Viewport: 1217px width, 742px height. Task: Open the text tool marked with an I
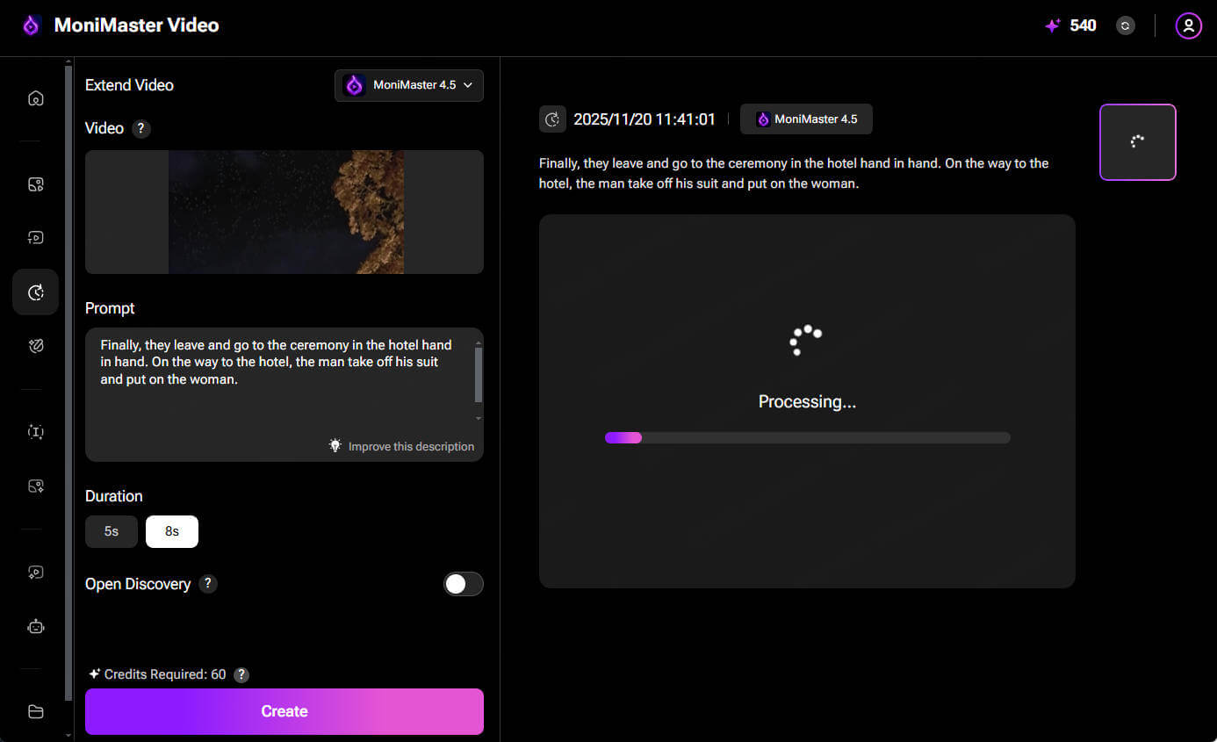(35, 431)
